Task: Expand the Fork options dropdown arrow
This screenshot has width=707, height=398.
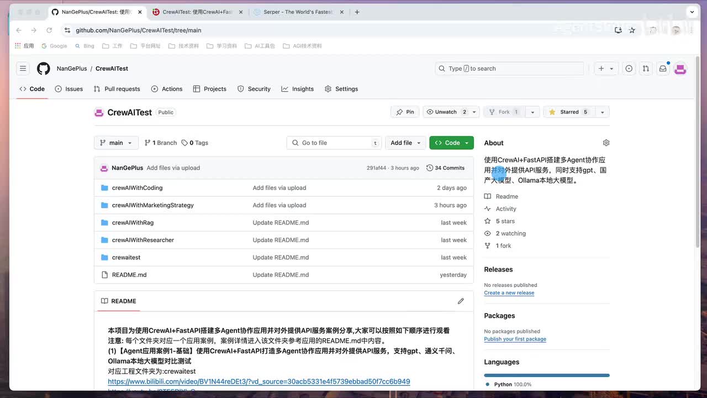Action: pos(532,112)
